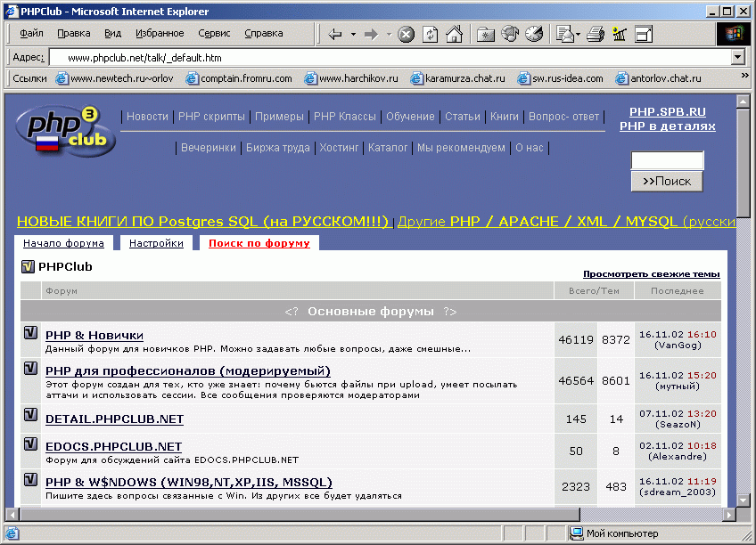This screenshot has width=756, height=545.
Task: Open the EDOCS.PHPCLUB.NET forum link
Action: [x=114, y=446]
